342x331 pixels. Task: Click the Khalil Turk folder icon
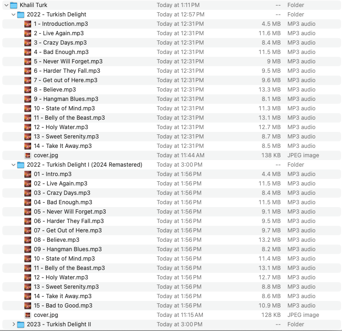tap(14, 5)
